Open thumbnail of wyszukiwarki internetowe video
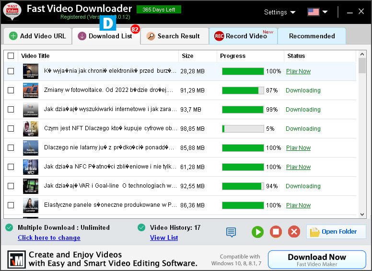 click(x=31, y=110)
